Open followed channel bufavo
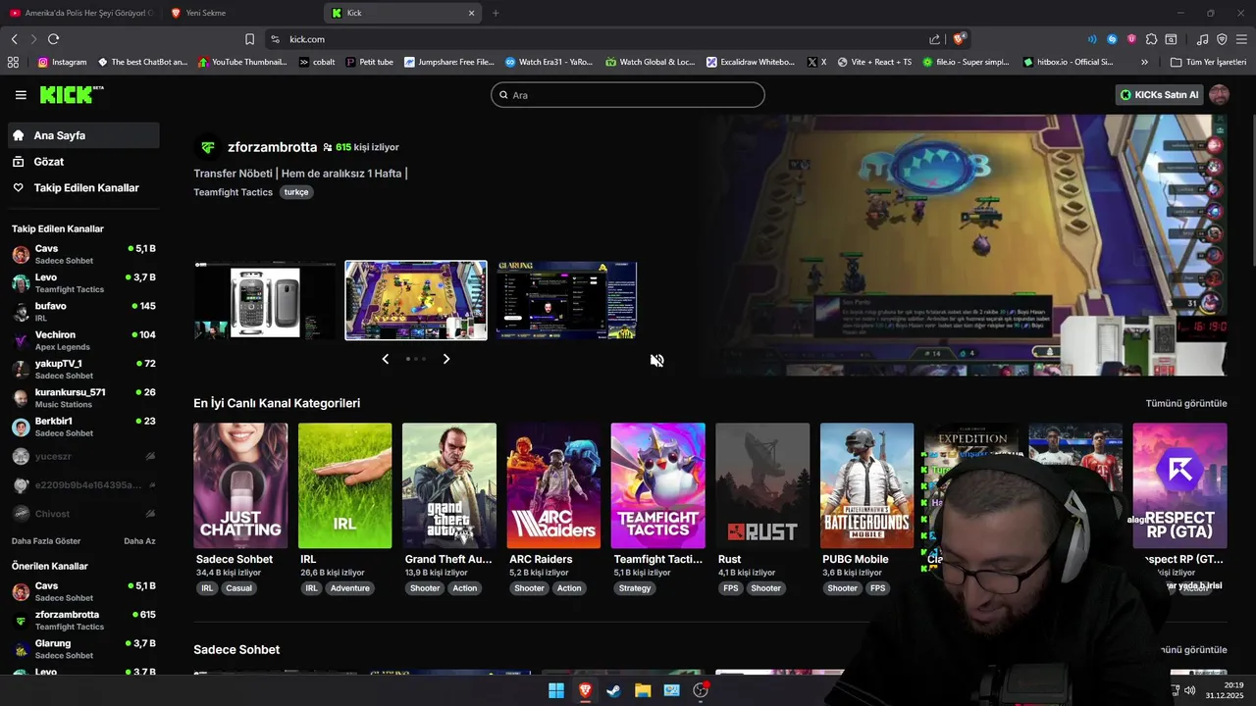The image size is (1256, 706). pos(83,312)
